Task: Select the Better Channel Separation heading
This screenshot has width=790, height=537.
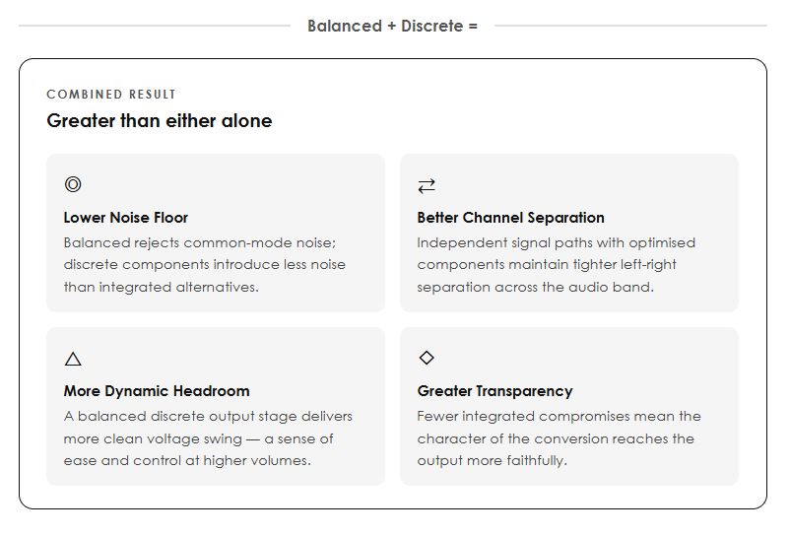Action: [x=510, y=218]
